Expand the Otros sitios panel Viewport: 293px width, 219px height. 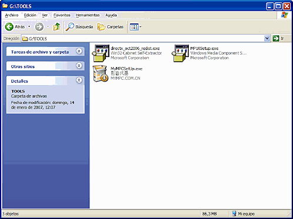79,66
